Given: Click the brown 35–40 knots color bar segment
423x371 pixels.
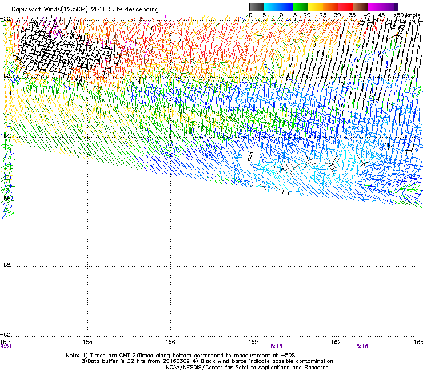Looking at the screenshot, I should (360, 7).
